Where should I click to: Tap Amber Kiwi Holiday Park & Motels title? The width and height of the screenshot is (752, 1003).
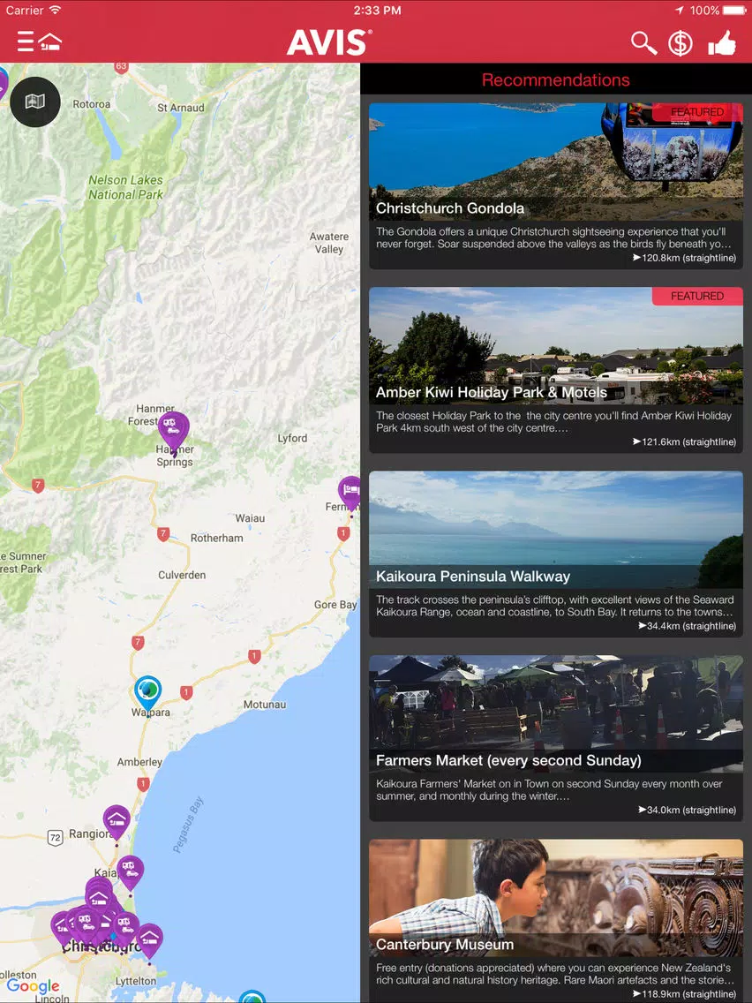coord(491,393)
